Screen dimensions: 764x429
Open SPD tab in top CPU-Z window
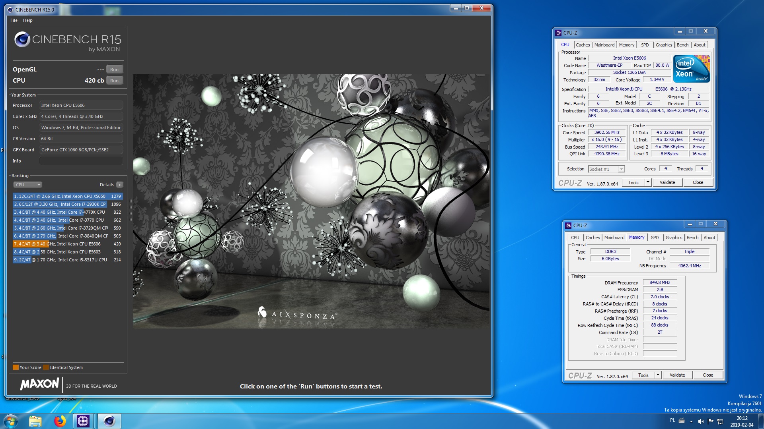click(x=645, y=45)
